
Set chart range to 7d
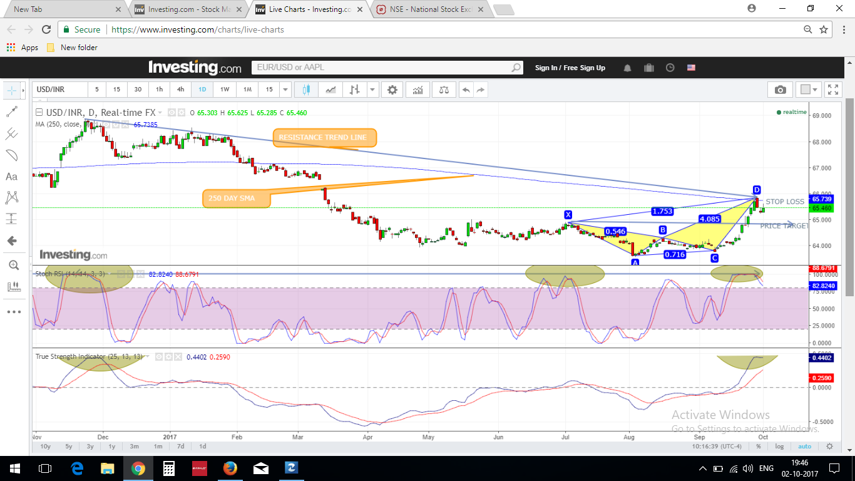point(180,447)
